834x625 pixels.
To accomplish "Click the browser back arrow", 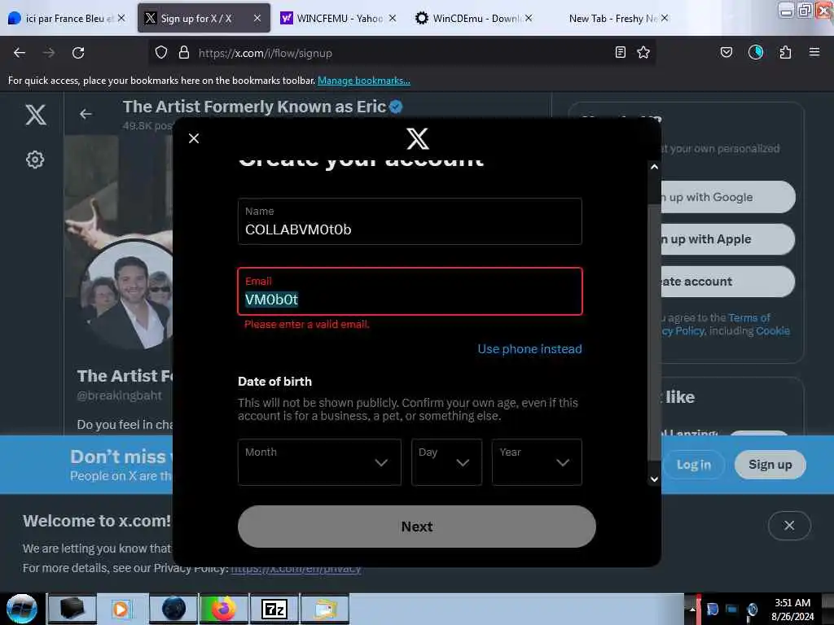I will click(20, 53).
